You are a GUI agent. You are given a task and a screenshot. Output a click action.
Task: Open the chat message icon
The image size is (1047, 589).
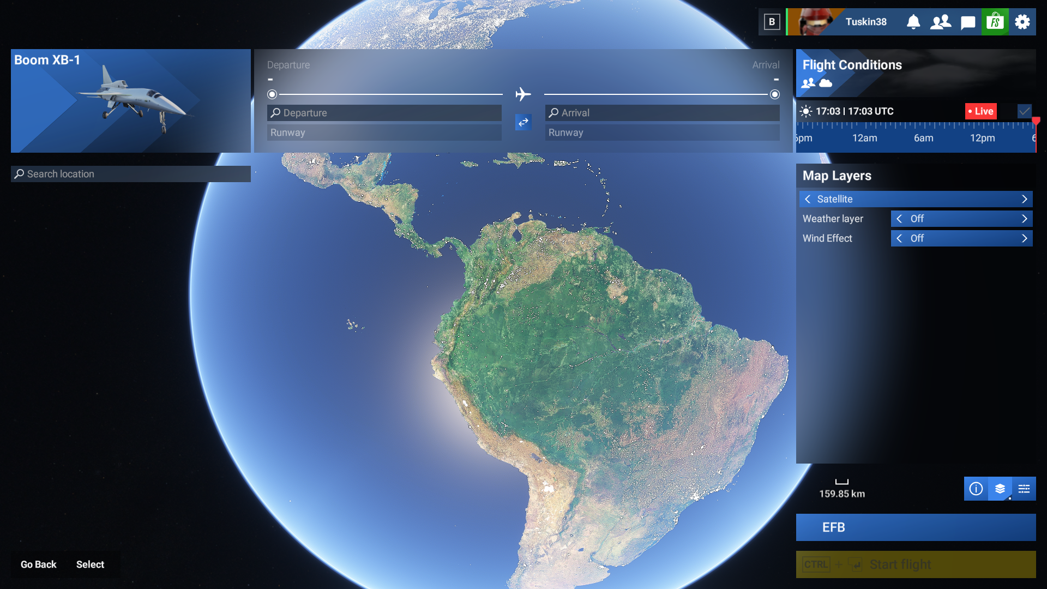click(x=968, y=22)
